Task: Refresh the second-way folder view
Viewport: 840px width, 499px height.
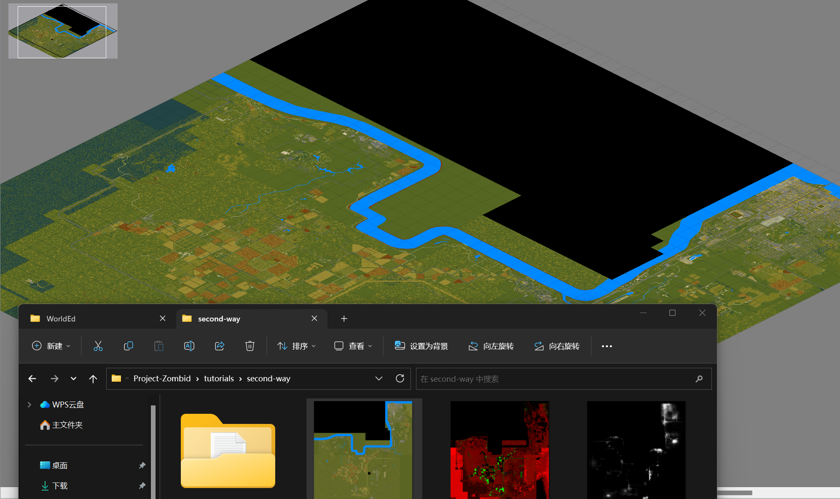Action: tap(400, 378)
